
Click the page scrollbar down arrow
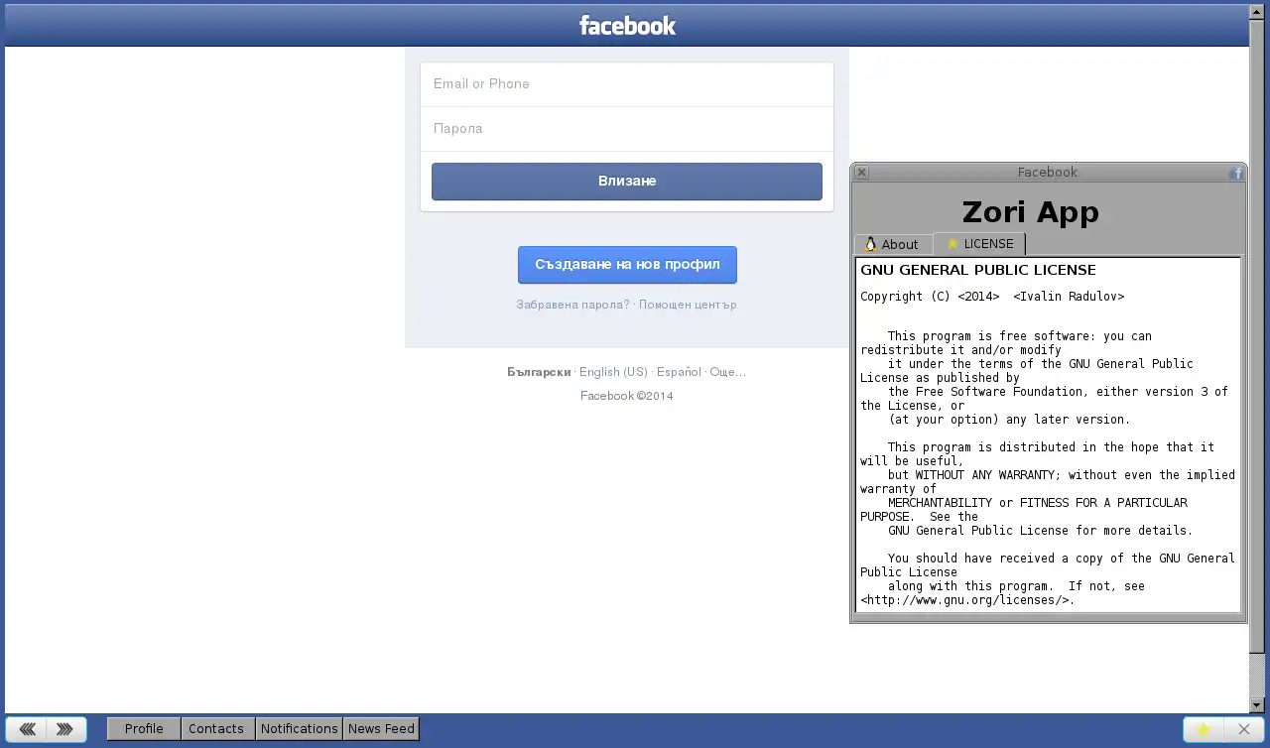pyautogui.click(x=1257, y=705)
